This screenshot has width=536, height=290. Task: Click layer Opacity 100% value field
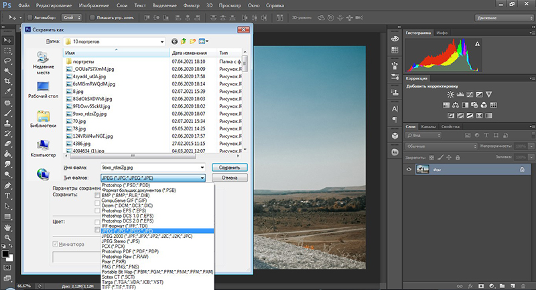coord(521,146)
